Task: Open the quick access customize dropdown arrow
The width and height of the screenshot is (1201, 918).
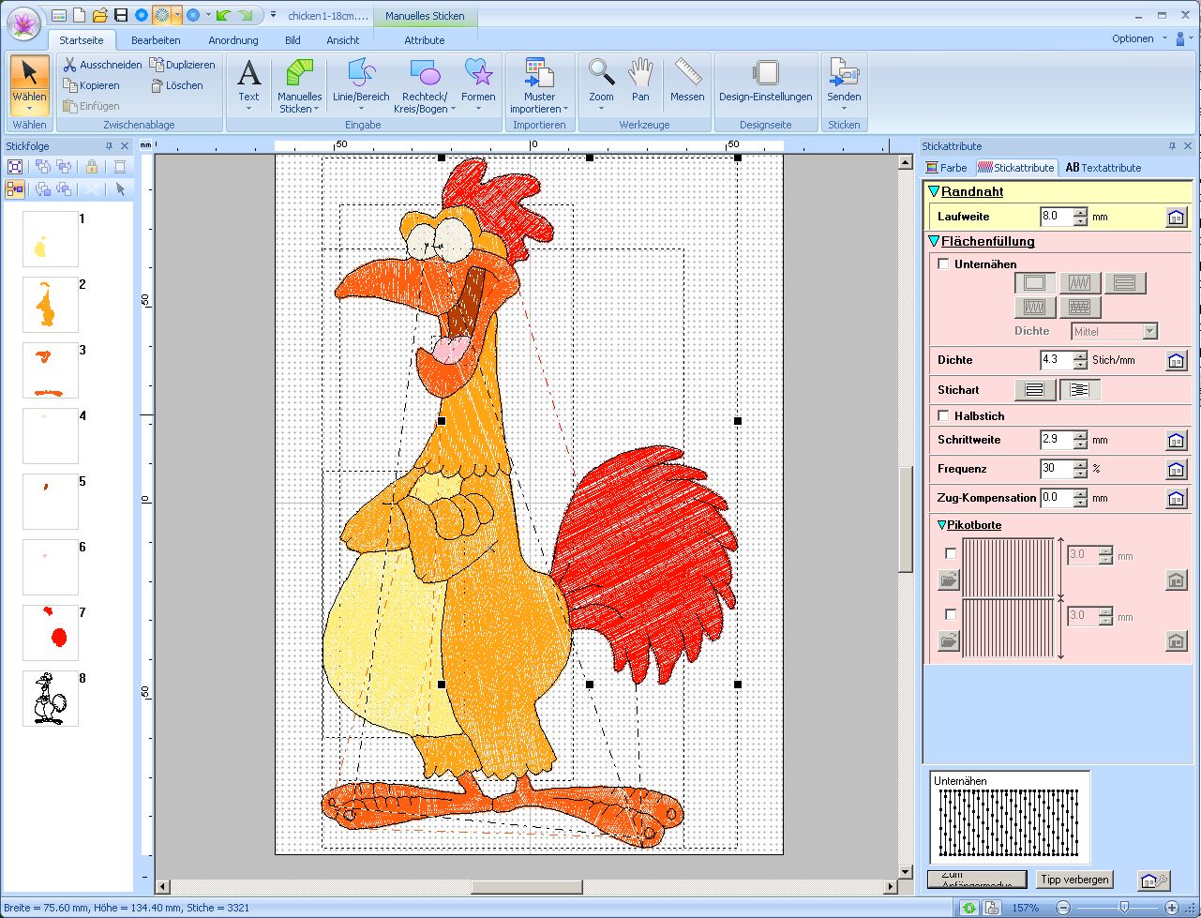Action: pyautogui.click(x=273, y=15)
